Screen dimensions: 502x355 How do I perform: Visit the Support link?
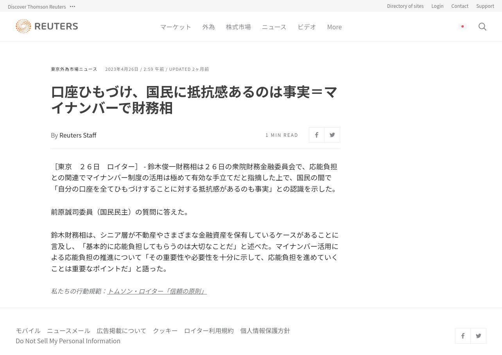click(485, 6)
